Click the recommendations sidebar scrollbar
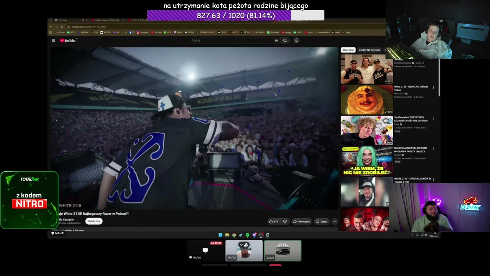Viewport: 490px width, 276px height. 439,77
